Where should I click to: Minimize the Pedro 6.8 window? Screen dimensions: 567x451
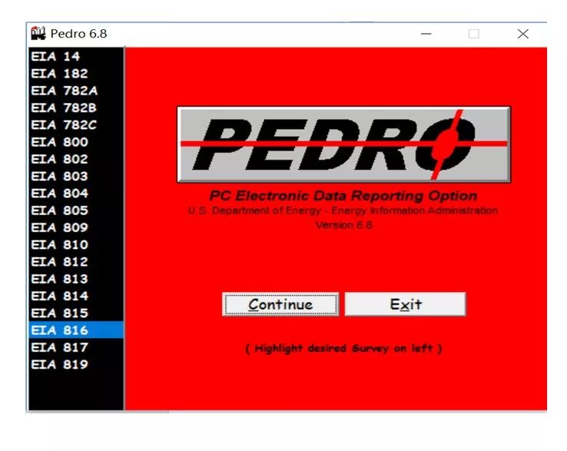click(x=426, y=34)
